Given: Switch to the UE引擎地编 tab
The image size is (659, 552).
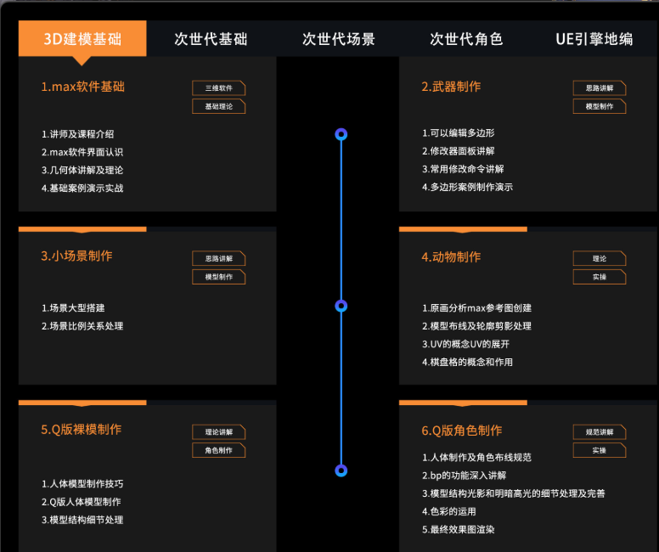Looking at the screenshot, I should (x=594, y=39).
